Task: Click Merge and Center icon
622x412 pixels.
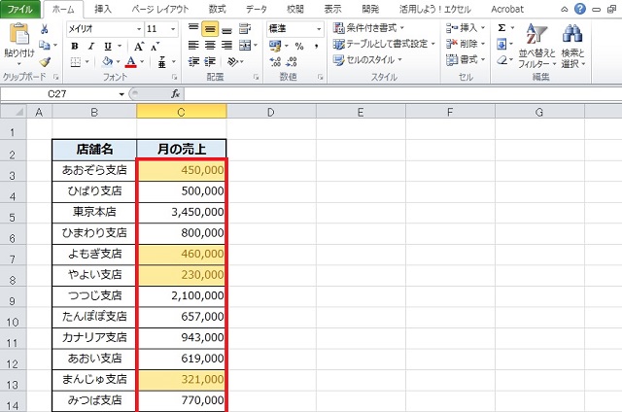Action: pyautogui.click(x=245, y=46)
